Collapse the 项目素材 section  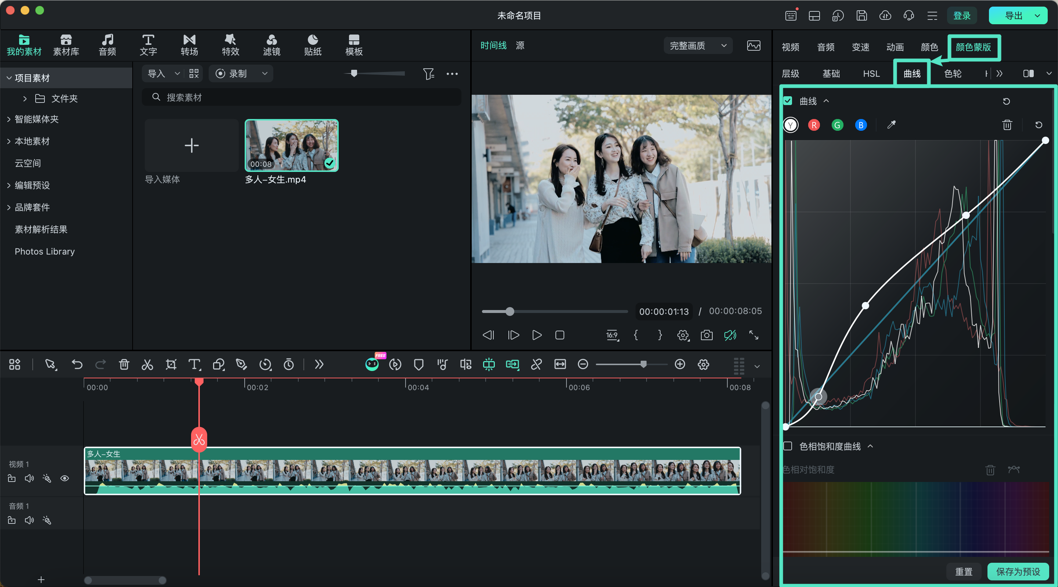(8, 78)
